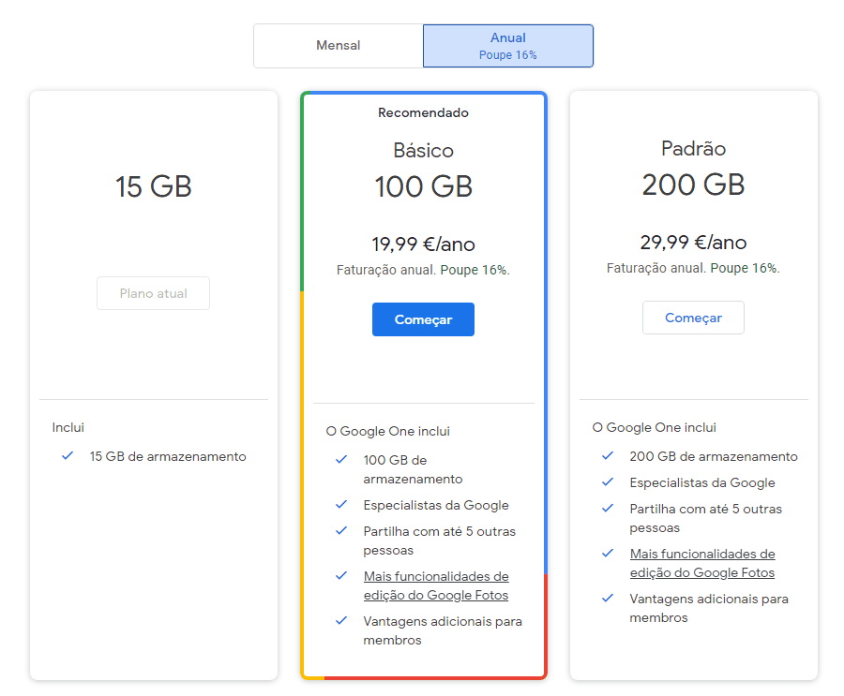The width and height of the screenshot is (844, 696).
Task: Click the Padrão card's Especialistas da Google checkmark
Action: pyautogui.click(x=608, y=481)
